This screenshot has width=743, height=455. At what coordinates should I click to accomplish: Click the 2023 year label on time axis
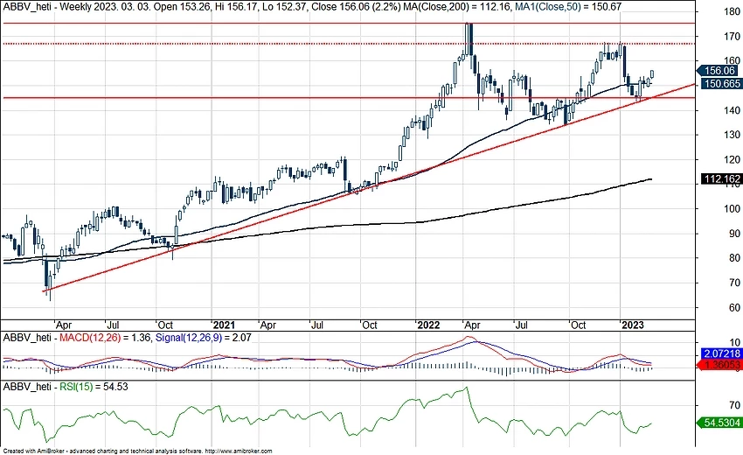pyautogui.click(x=633, y=325)
